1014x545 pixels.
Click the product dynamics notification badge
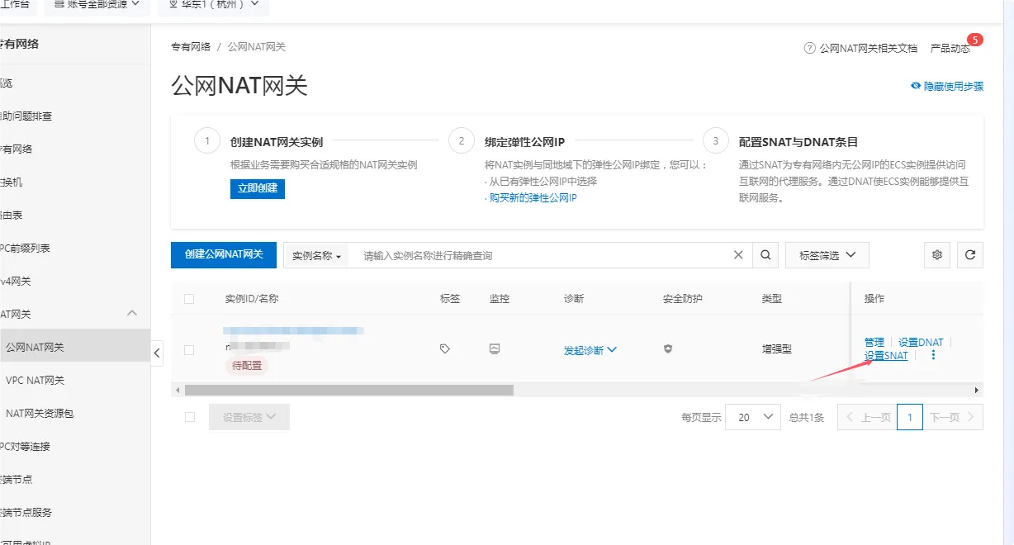975,39
